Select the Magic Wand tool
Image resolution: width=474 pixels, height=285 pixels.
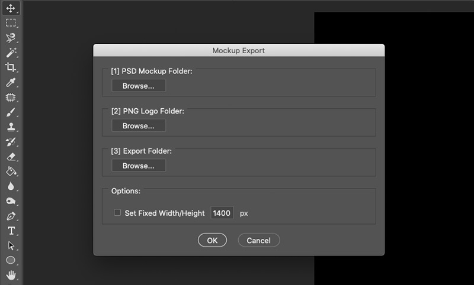tap(11, 53)
